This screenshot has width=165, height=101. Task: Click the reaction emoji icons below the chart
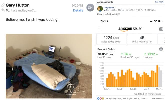[x=101, y=98]
